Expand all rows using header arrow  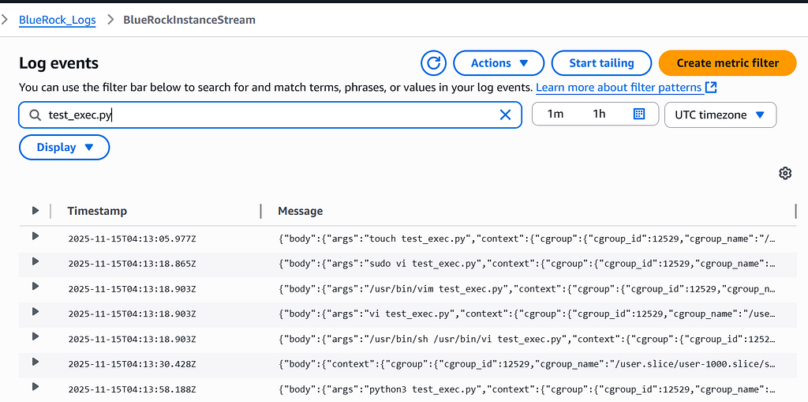[35, 211]
